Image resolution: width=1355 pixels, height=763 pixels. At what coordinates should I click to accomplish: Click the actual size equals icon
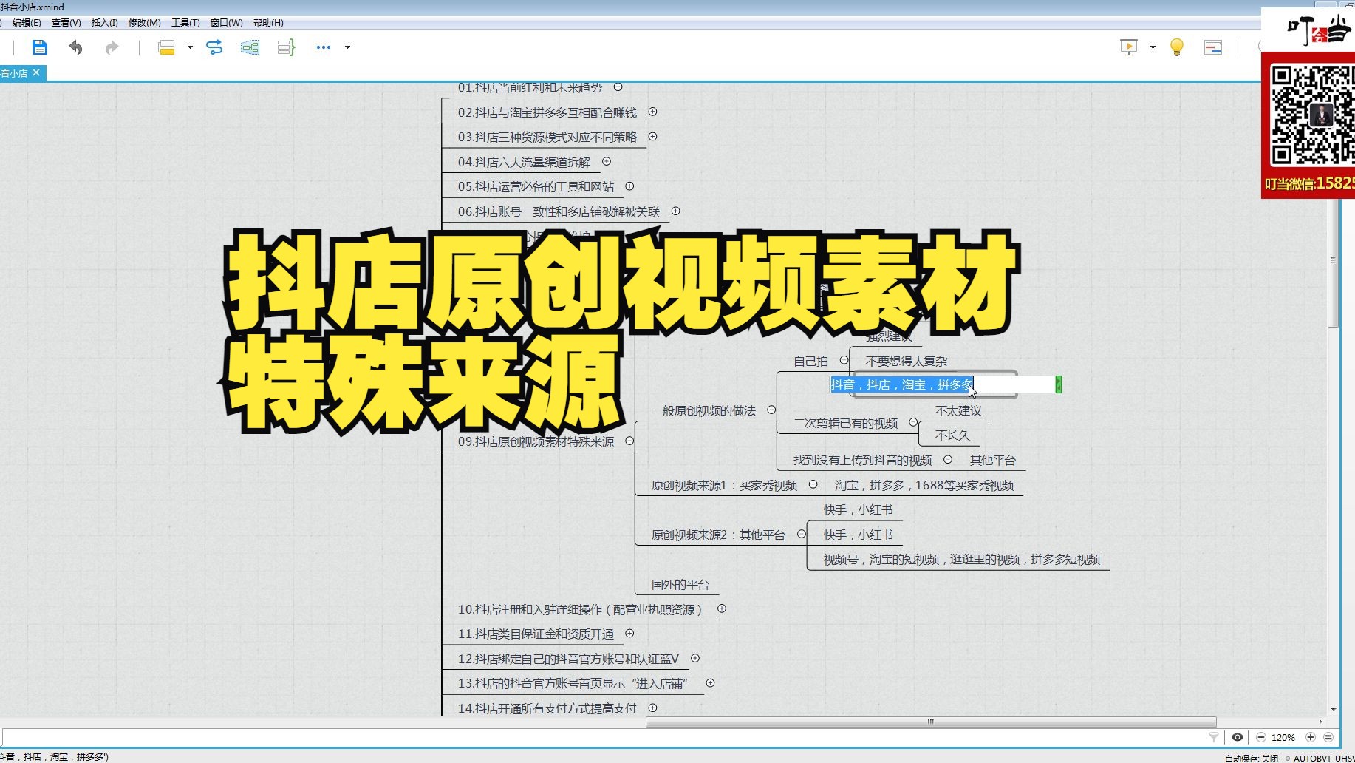coord(1328,737)
